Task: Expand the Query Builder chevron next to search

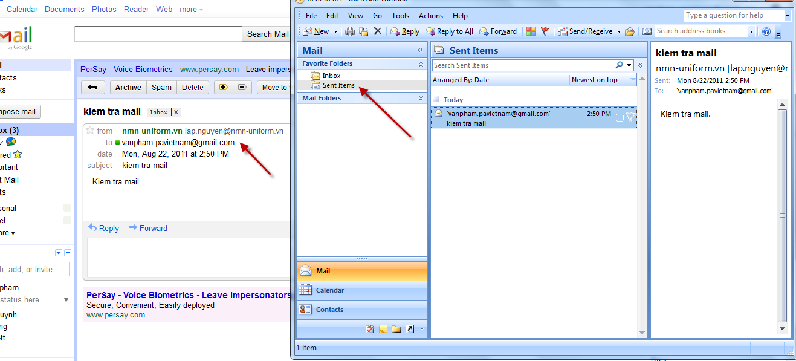Action: coord(640,65)
